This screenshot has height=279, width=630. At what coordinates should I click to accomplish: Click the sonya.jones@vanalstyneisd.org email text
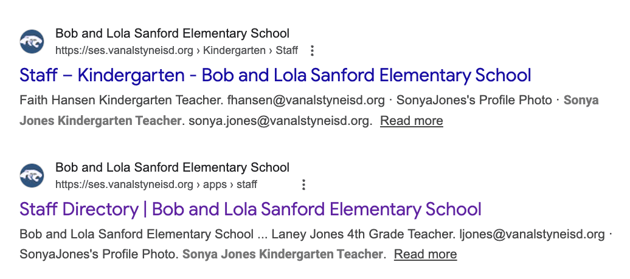pyautogui.click(x=279, y=121)
